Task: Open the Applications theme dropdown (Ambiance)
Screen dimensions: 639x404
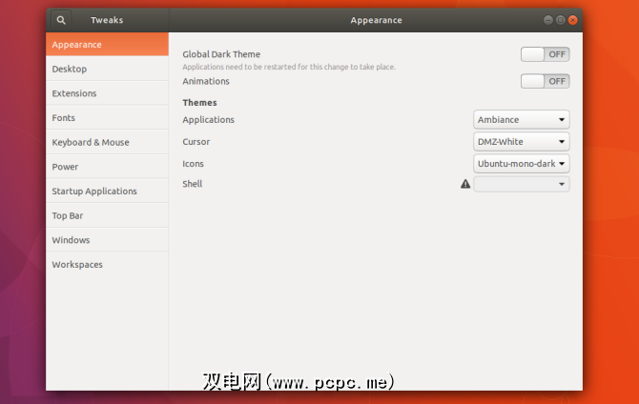Action: [522, 120]
